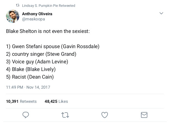Click the Gavin Rossdale list line

[53, 46]
